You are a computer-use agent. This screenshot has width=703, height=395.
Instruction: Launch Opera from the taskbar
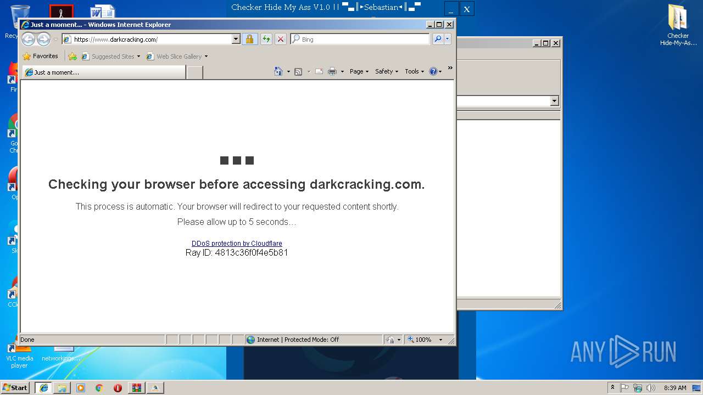click(118, 388)
